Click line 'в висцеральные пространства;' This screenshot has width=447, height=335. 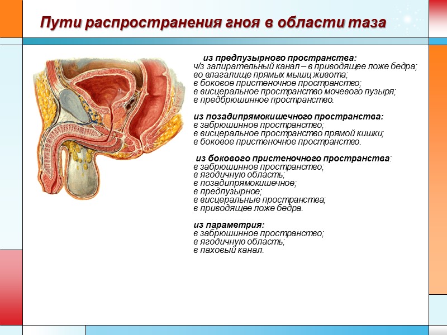point(259,200)
